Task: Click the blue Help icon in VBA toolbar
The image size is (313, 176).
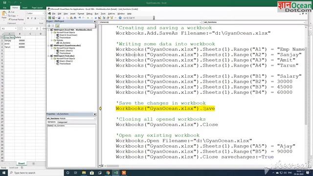Action: (120, 18)
